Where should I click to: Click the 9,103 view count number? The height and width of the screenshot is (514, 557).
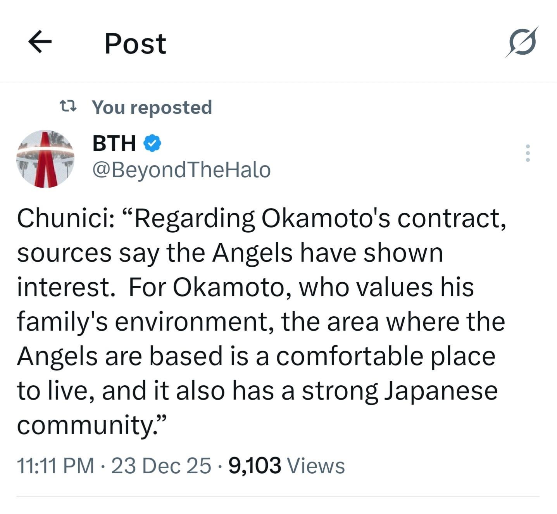coord(255,466)
